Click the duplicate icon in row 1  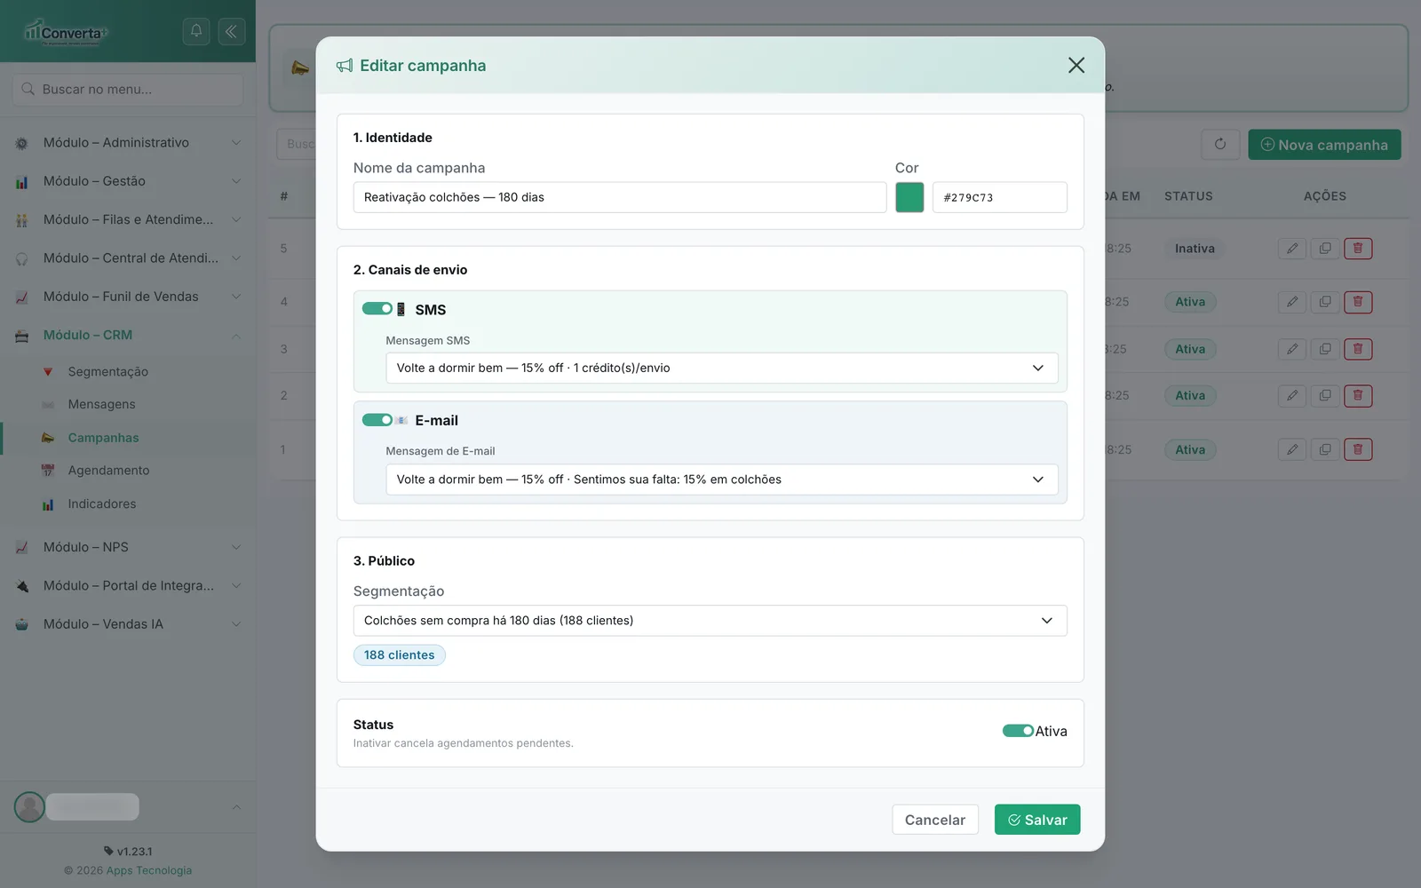coord(1325,449)
